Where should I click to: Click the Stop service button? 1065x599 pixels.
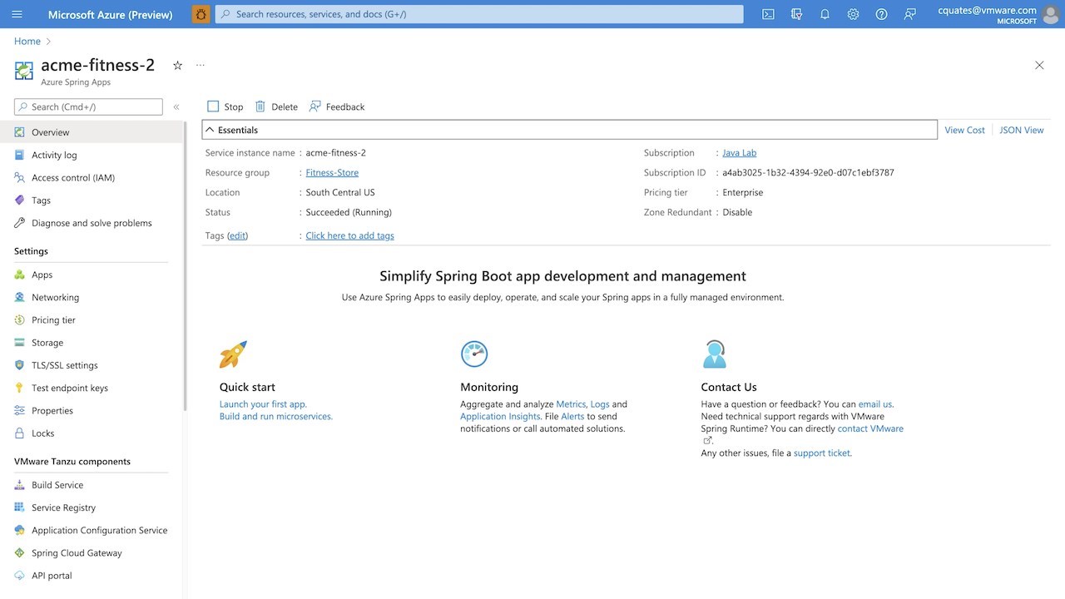pos(225,106)
